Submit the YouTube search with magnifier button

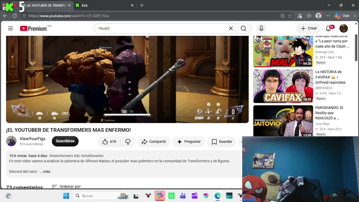pos(243,28)
